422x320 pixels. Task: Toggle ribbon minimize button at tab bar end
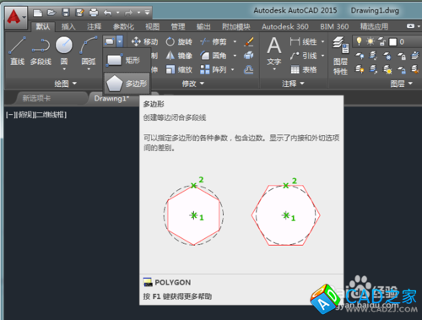point(410,26)
